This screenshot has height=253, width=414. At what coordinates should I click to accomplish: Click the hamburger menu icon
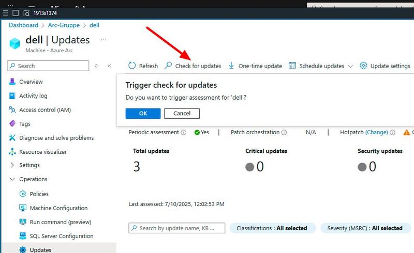(x=5, y=13)
